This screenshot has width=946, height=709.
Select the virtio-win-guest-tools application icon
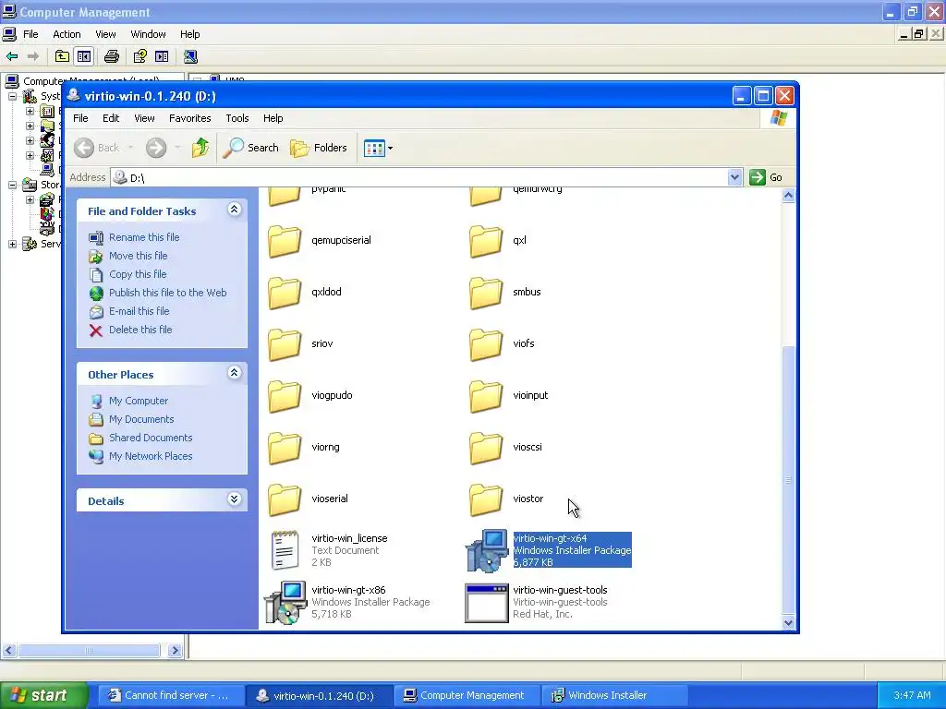(486, 602)
